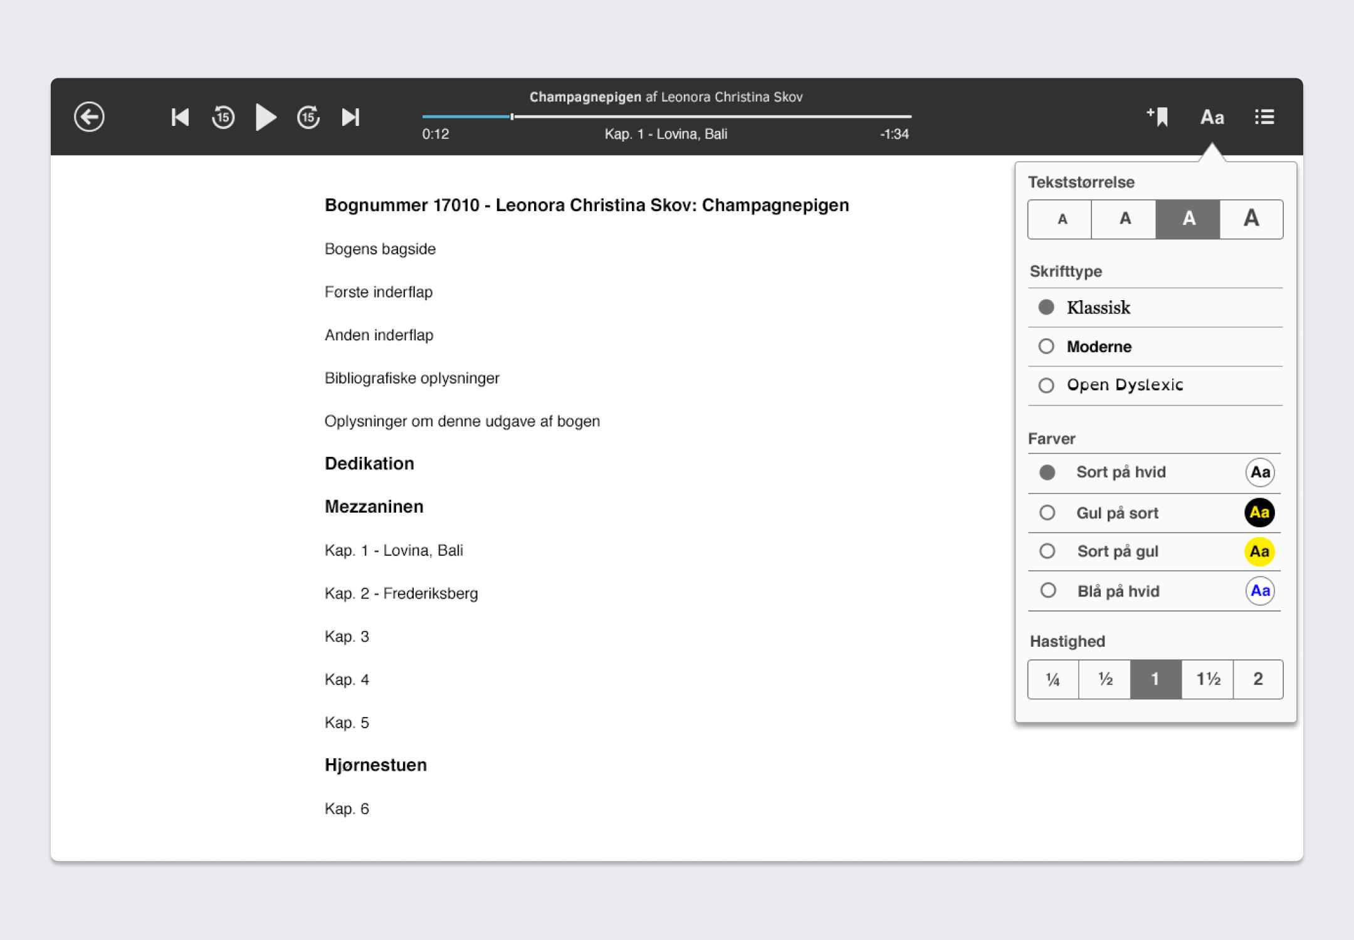Open Kap. 4
The height and width of the screenshot is (940, 1354).
tap(347, 680)
